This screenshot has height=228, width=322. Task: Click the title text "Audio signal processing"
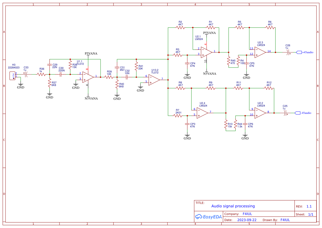[x=233, y=206]
